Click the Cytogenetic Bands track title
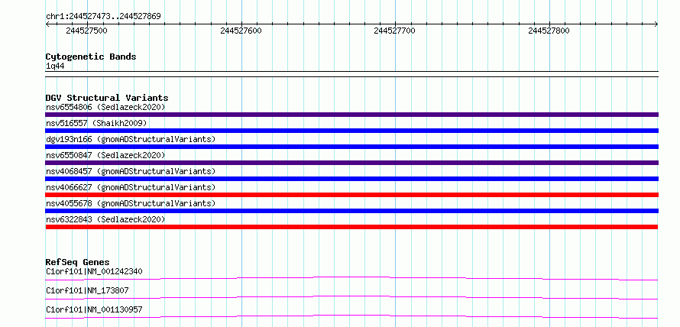680x327 pixels. pyautogui.click(x=91, y=57)
